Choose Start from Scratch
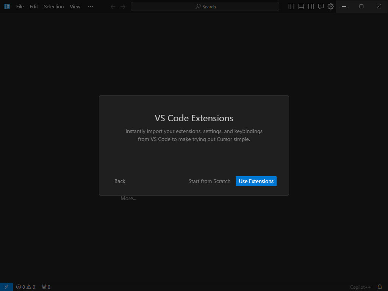The width and height of the screenshot is (388, 291). pyautogui.click(x=209, y=181)
